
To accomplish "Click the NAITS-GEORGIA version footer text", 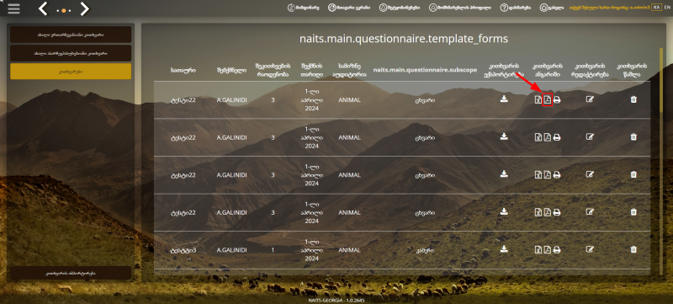I will pos(336,300).
